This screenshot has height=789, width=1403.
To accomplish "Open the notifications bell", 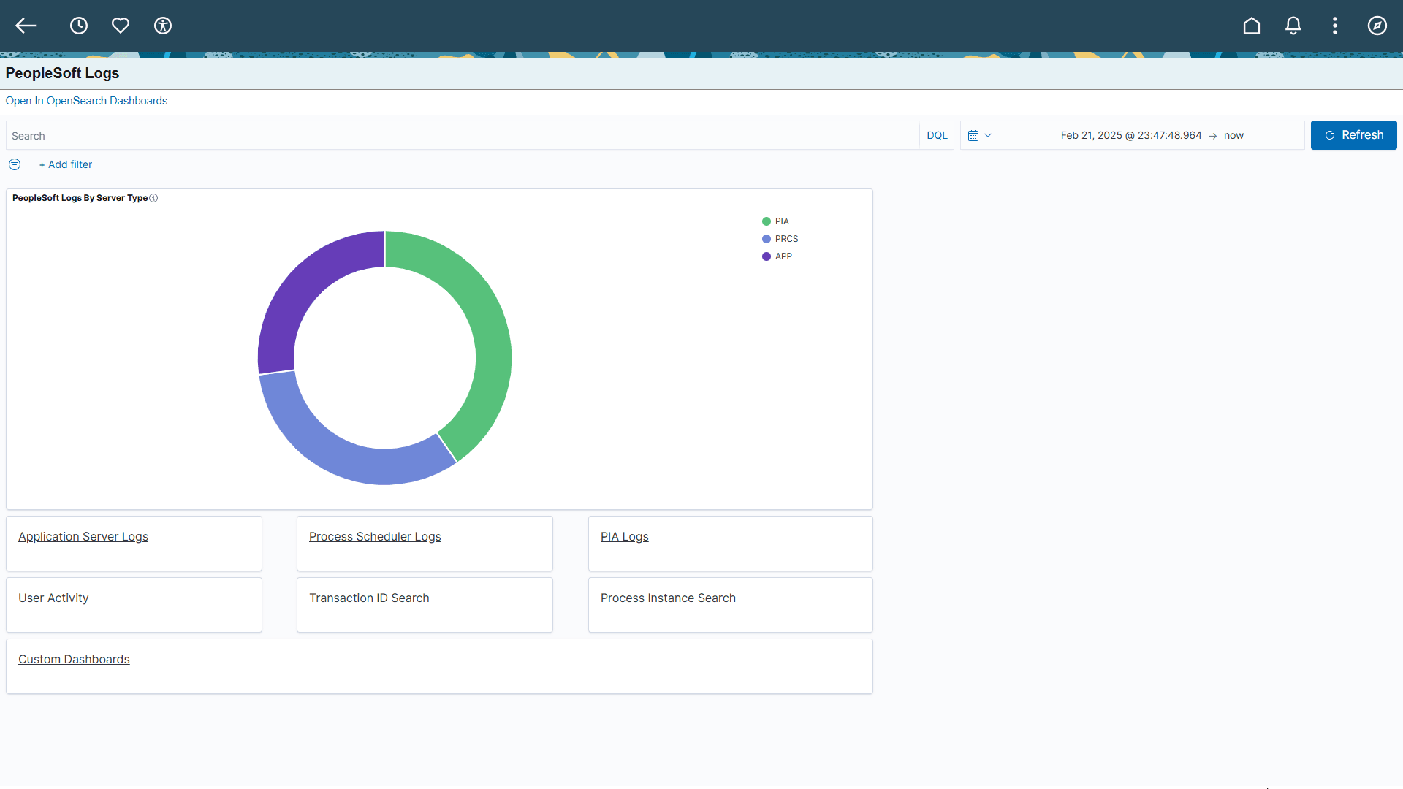I will coord(1293,26).
